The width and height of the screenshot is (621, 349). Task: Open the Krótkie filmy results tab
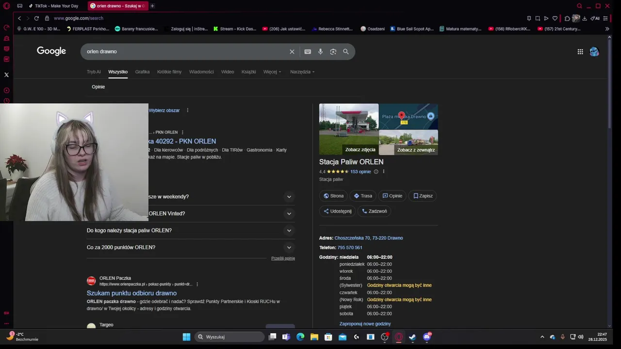click(169, 72)
